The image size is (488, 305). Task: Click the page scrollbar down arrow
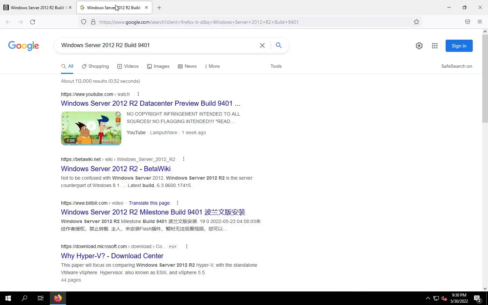(485, 289)
